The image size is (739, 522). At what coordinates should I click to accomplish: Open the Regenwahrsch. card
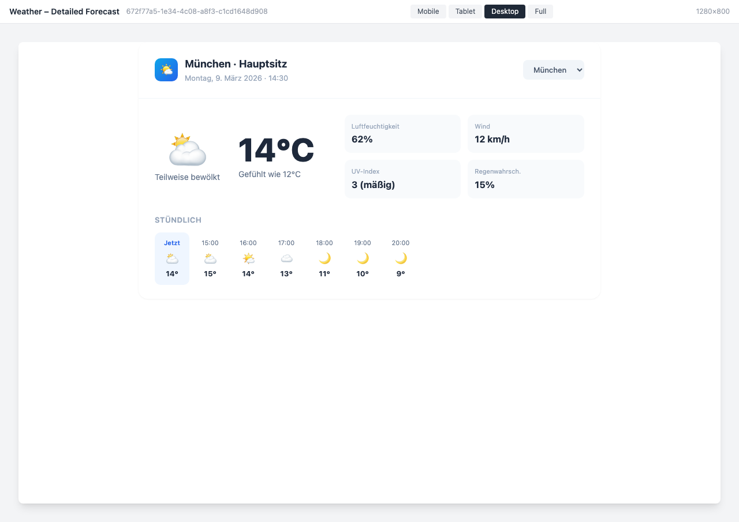[x=525, y=179]
